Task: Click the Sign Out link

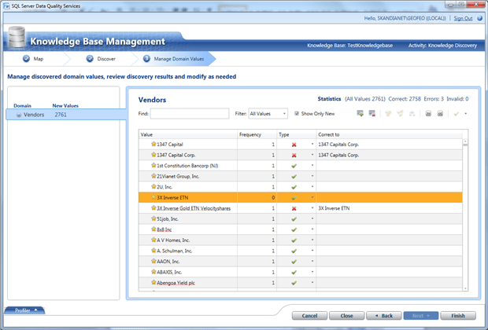Action: [x=463, y=18]
